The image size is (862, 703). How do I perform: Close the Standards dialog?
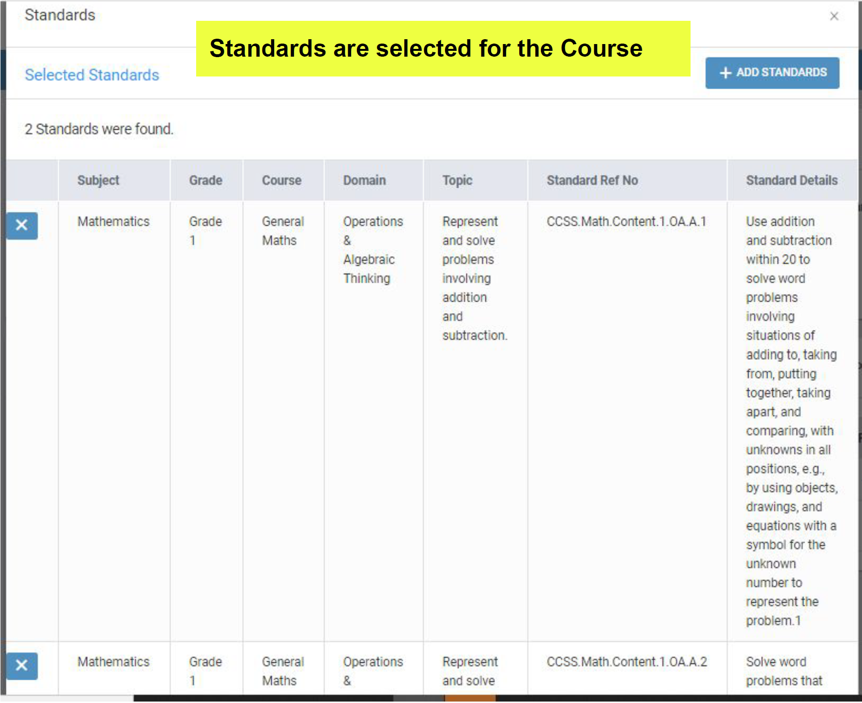(834, 16)
